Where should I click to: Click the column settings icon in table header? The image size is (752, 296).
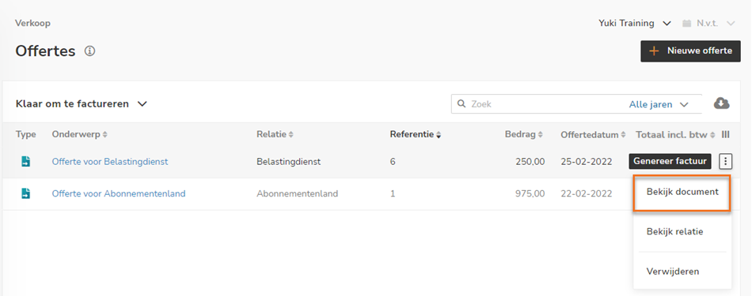point(726,135)
